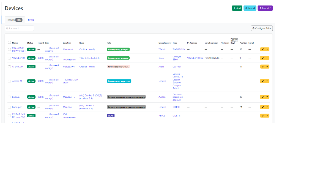
Task: Edit CTL14.1 device with pencil icon
Action: click(x=263, y=116)
